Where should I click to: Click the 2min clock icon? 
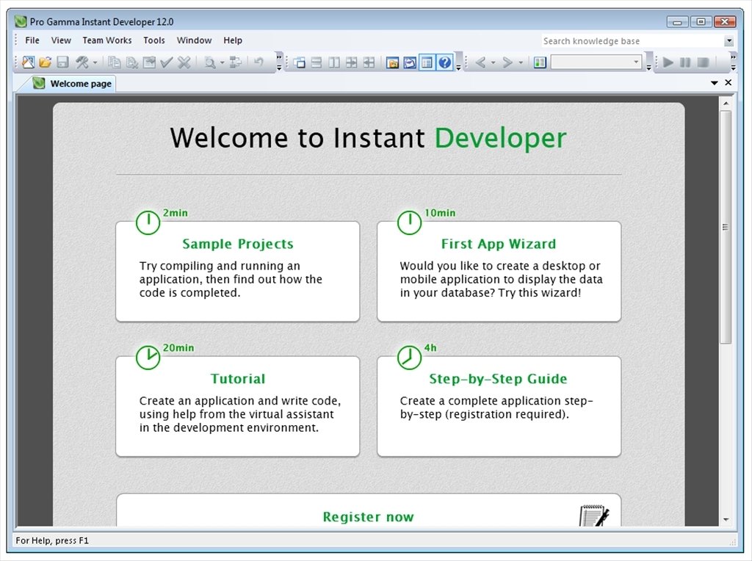148,222
